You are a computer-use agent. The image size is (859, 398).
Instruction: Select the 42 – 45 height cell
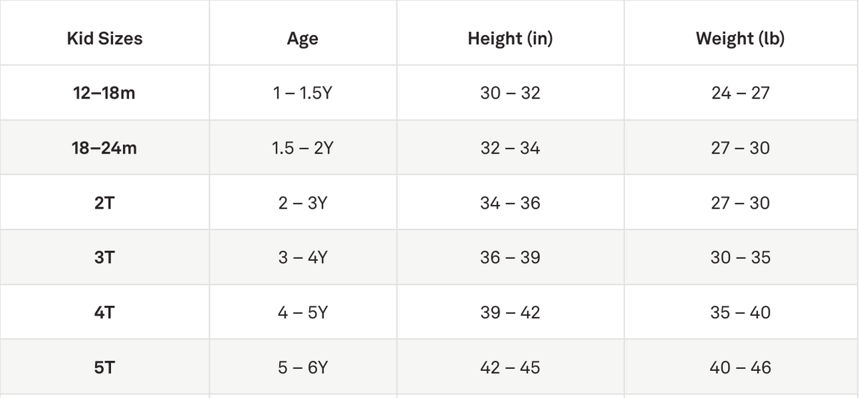[x=510, y=367]
